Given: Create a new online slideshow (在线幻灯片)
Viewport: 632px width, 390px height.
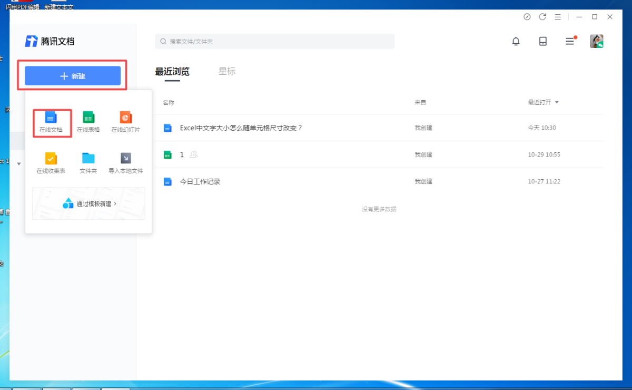Looking at the screenshot, I should click(125, 122).
